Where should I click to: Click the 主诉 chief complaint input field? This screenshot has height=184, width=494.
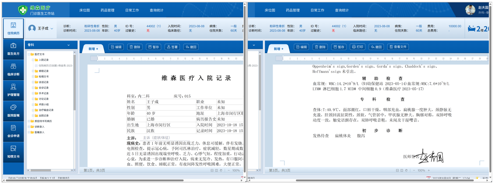[x=156, y=138]
